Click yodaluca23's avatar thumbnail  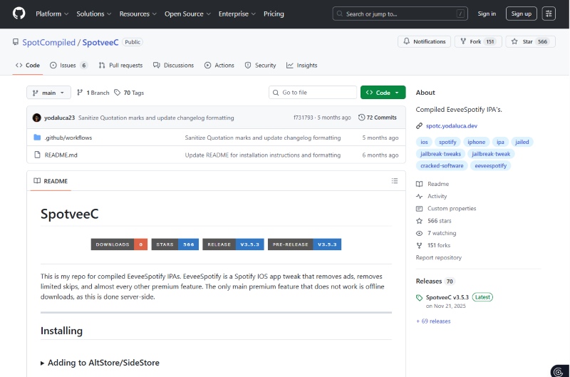[x=37, y=118]
